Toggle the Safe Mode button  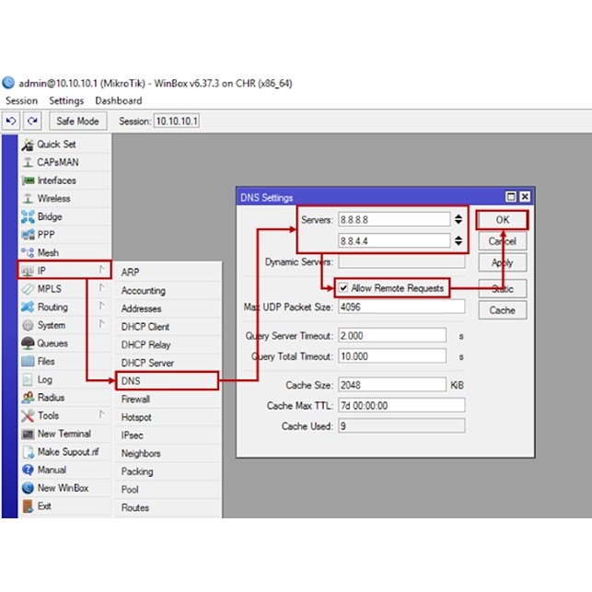(x=77, y=122)
